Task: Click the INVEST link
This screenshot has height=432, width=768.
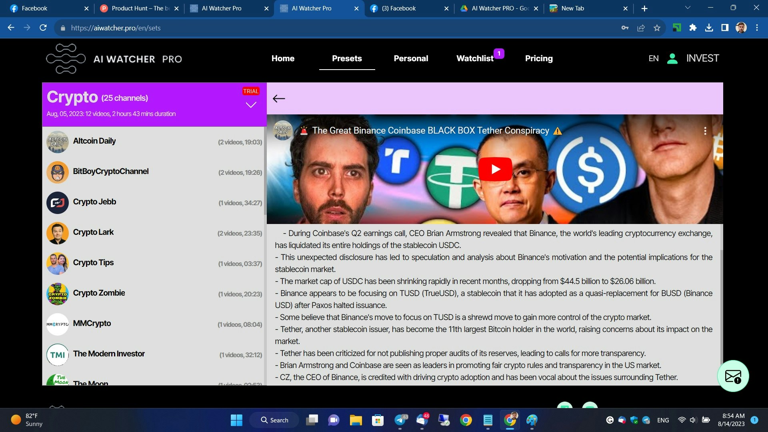Action: coord(702,58)
